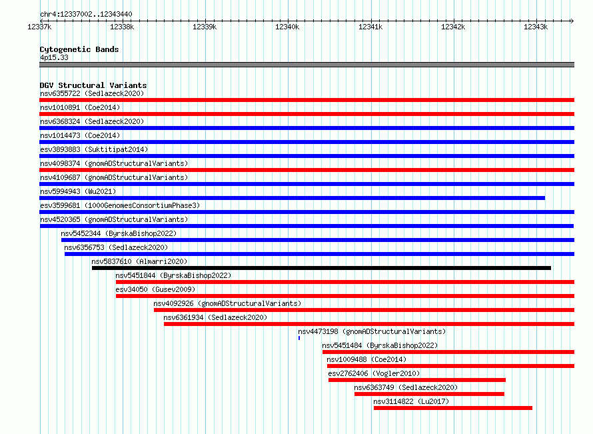Open the esv2762406 (Vogler2010) label
Image resolution: width=593 pixels, height=434 pixels.
click(x=374, y=373)
